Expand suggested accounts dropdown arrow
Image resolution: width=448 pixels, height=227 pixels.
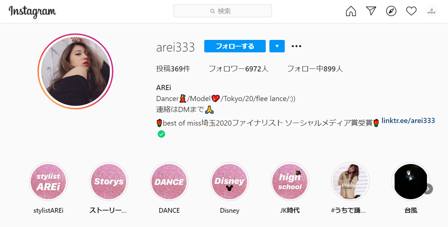[277, 46]
